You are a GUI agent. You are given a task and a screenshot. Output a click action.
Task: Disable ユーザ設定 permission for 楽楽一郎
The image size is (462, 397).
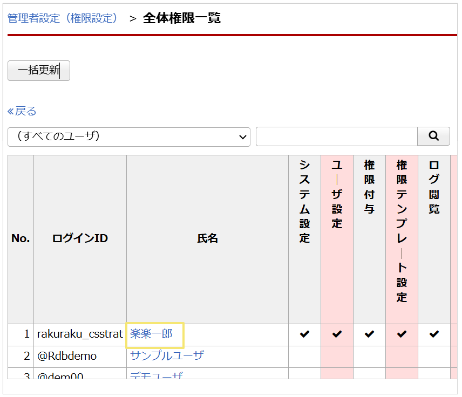point(337,334)
